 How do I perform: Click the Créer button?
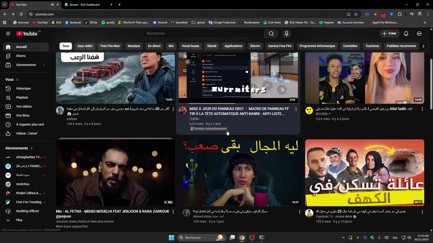[389, 33]
